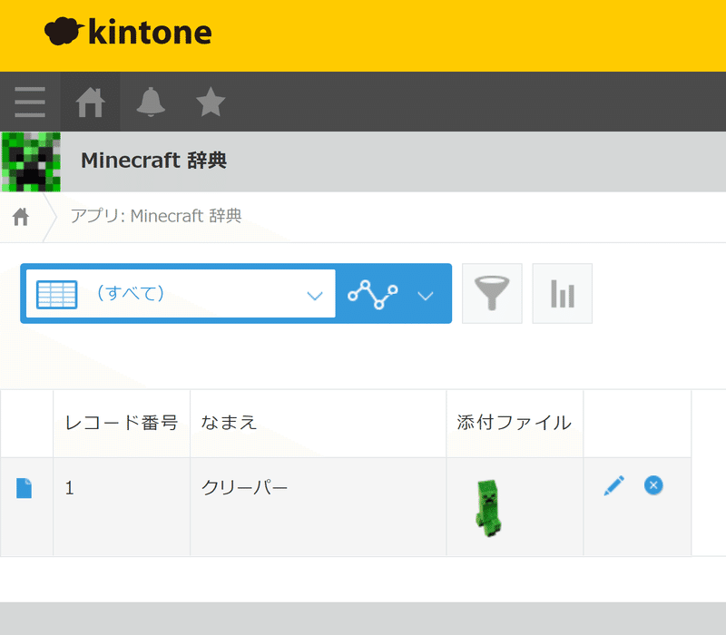Sort by the レコード番号 column header

tap(122, 423)
